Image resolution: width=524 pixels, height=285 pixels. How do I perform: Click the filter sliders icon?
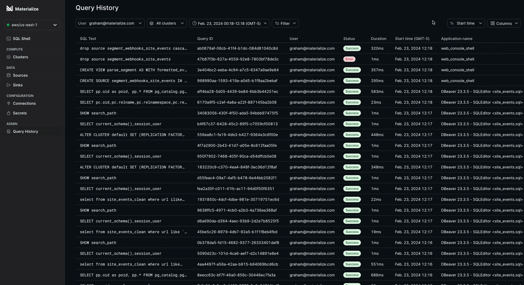(x=277, y=23)
